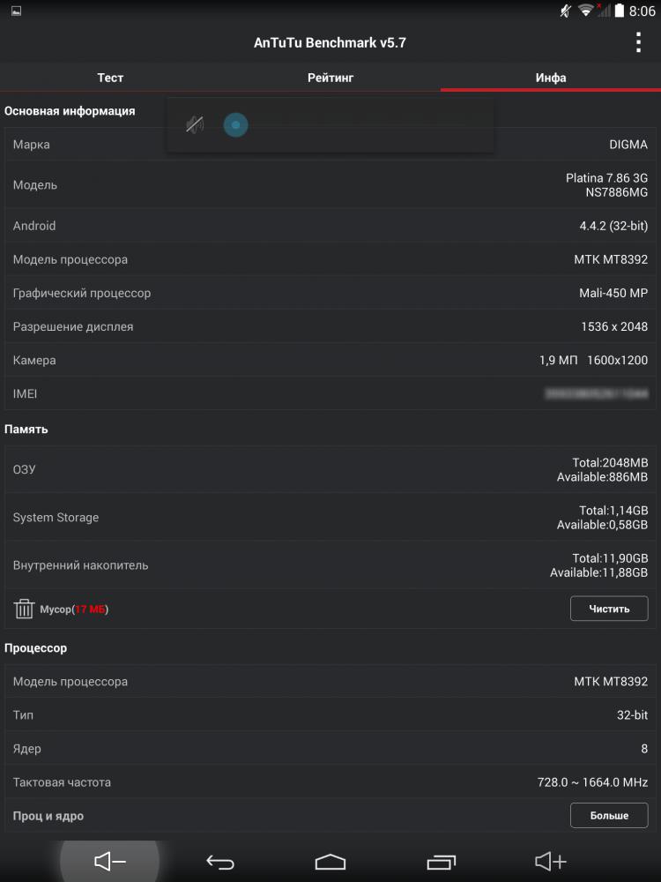
Task: Tap the volume down navigation icon
Action: pyautogui.click(x=109, y=861)
